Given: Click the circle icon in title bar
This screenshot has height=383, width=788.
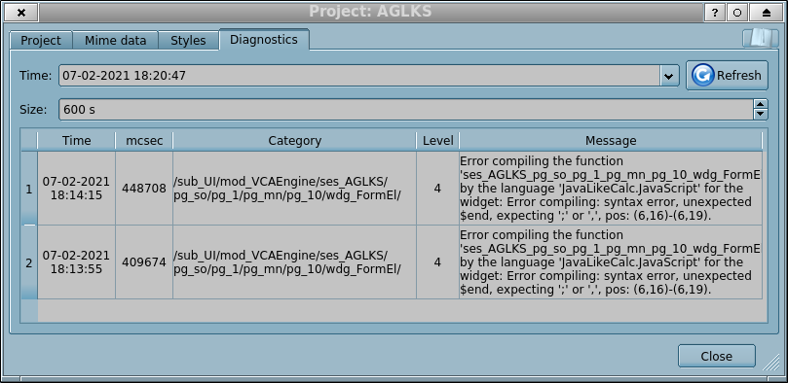Looking at the screenshot, I should click(x=737, y=13).
